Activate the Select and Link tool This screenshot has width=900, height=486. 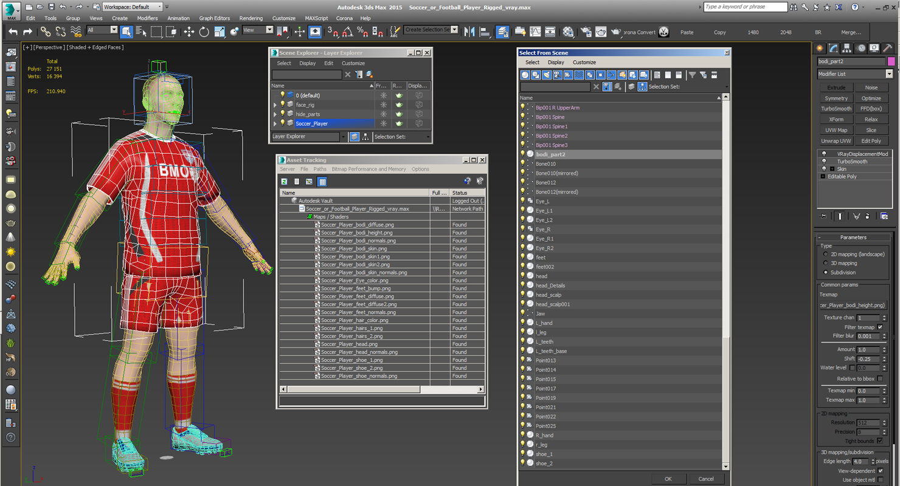pos(46,32)
